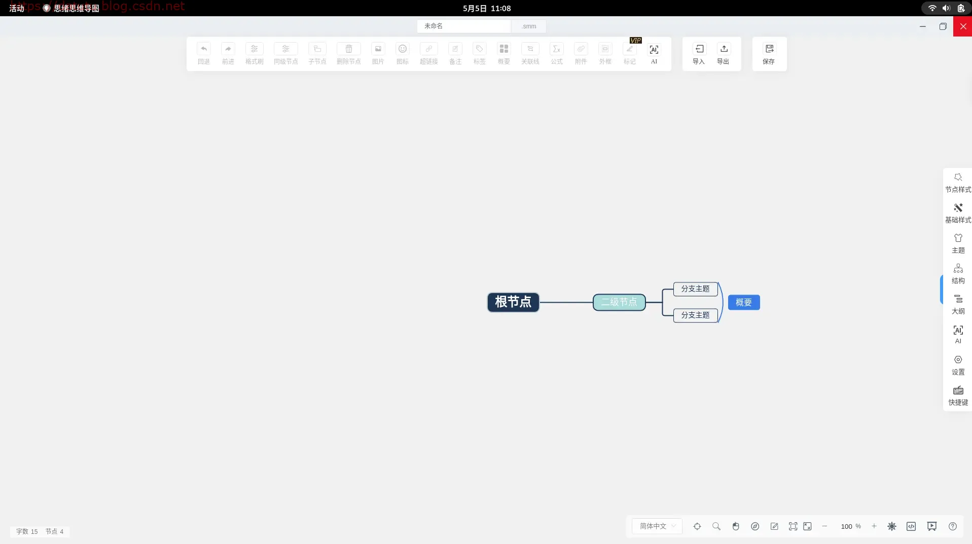Open the 结构 structure panel
Screen dimensions: 972x544
pos(958,274)
